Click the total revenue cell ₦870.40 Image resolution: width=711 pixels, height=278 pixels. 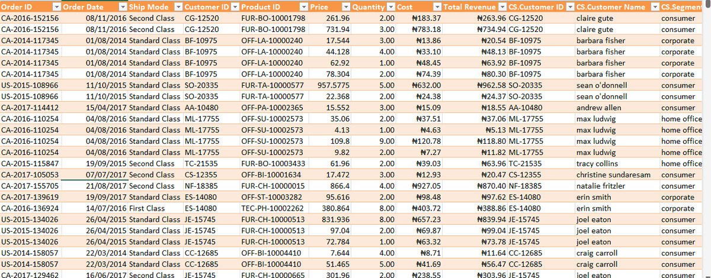475,186
